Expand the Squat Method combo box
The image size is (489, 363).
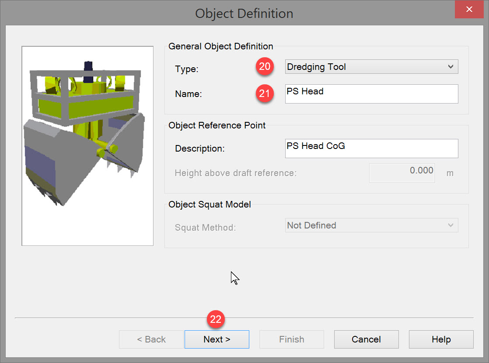pyautogui.click(x=371, y=225)
